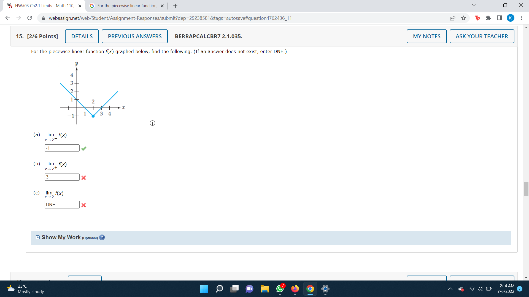
Task: Click the ASK YOUR TEACHER button
Action: click(x=482, y=36)
